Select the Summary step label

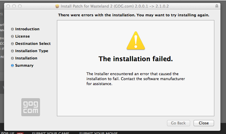24,66
